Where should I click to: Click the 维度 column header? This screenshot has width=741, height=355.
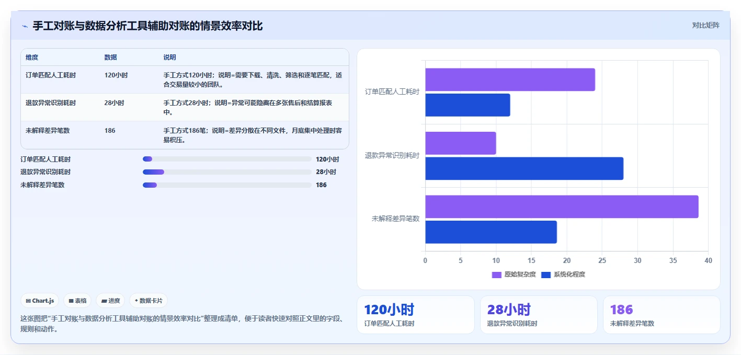coord(32,58)
